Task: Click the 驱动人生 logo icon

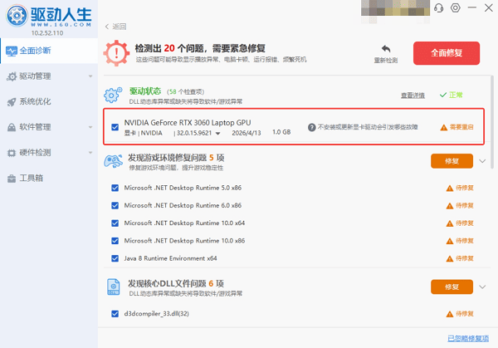Action: [17, 15]
